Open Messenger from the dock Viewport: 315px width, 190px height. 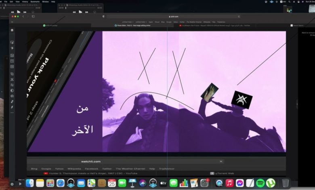tap(240, 183)
